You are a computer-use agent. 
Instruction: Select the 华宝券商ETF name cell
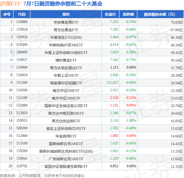point(66,136)
